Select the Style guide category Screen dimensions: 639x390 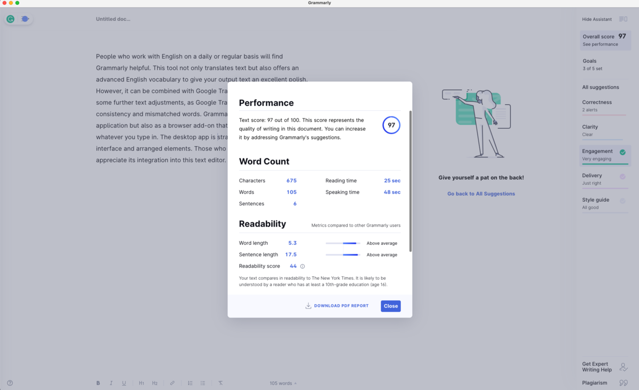pos(605,204)
